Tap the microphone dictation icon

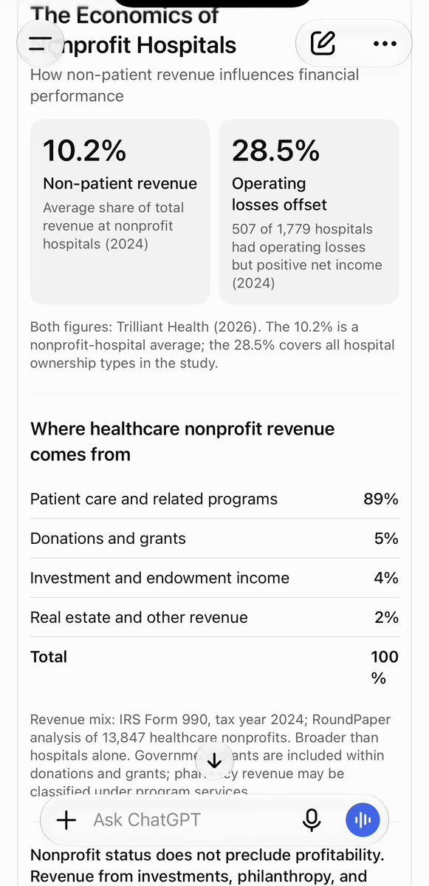(312, 820)
